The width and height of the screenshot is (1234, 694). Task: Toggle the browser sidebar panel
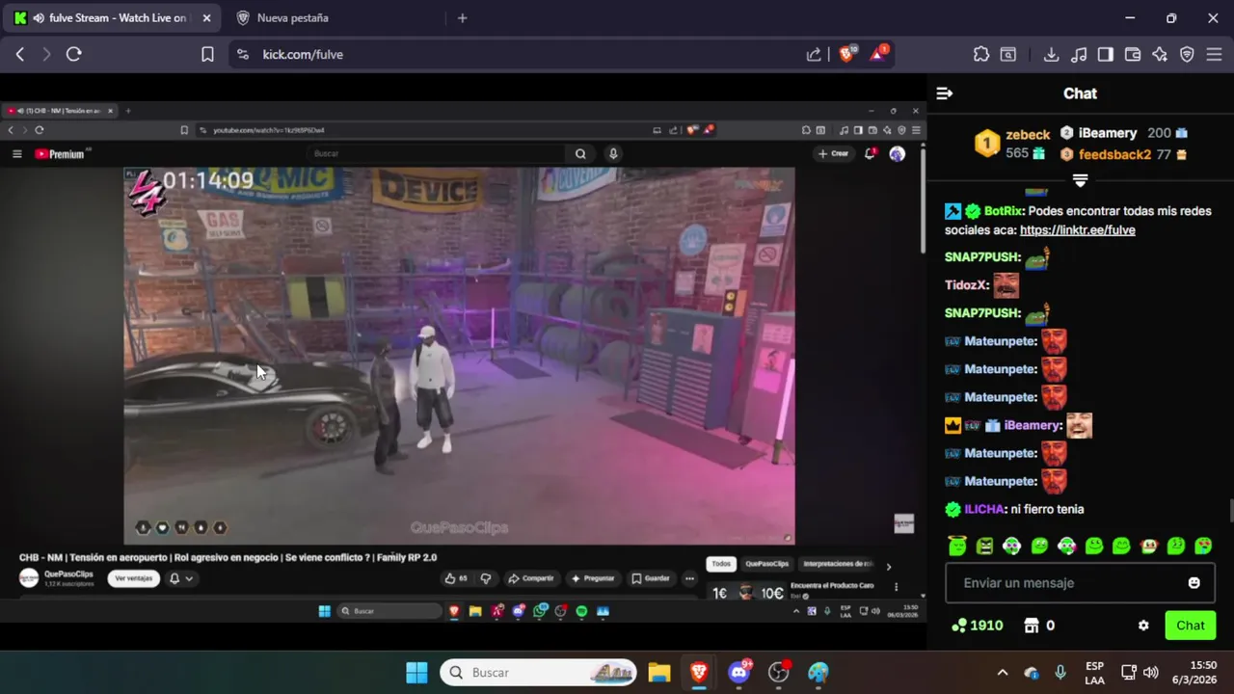[1106, 55]
